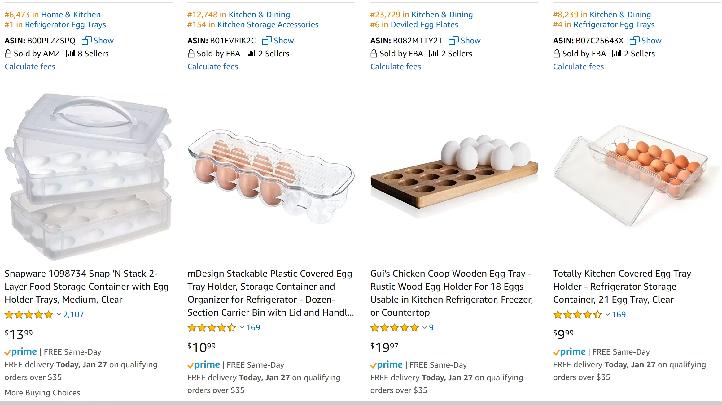Open the Snapware Snap 'N Stack product image

click(88, 176)
